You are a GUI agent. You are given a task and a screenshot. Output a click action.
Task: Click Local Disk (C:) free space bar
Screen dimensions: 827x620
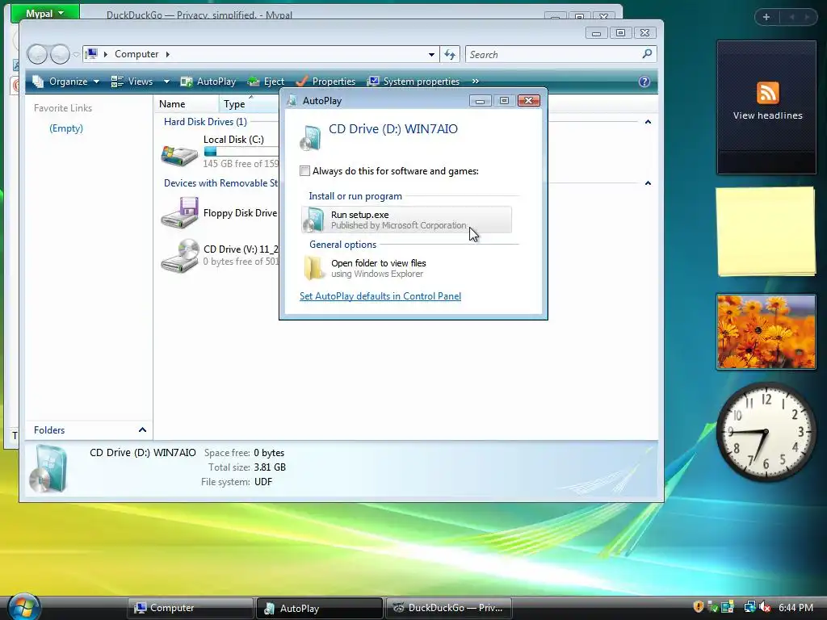(241, 152)
